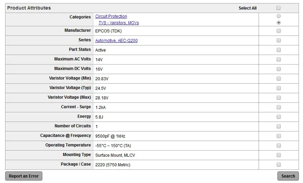Click the Series row label
Viewport: 303px width, 183px height.
tap(85, 40)
